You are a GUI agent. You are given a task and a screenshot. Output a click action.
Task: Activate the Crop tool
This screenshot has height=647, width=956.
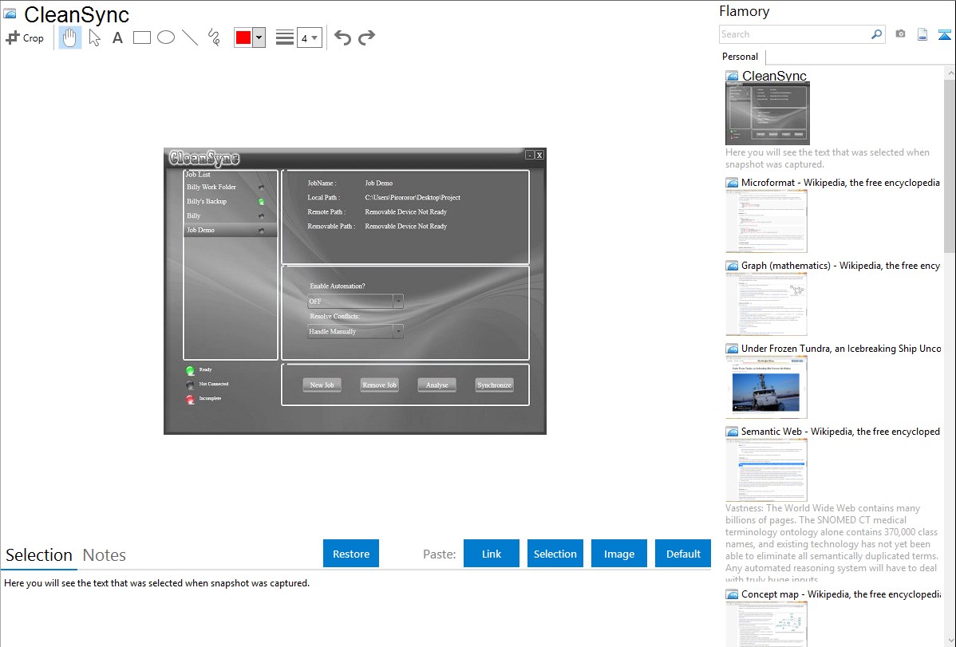point(25,37)
